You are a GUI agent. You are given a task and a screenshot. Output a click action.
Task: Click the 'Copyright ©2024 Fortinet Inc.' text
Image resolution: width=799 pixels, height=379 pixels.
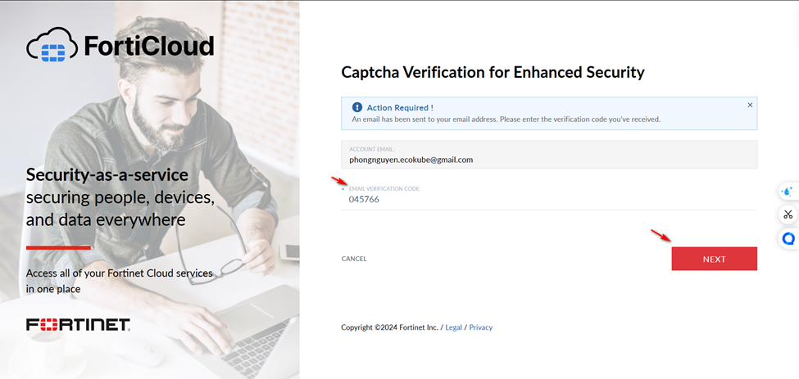389,327
